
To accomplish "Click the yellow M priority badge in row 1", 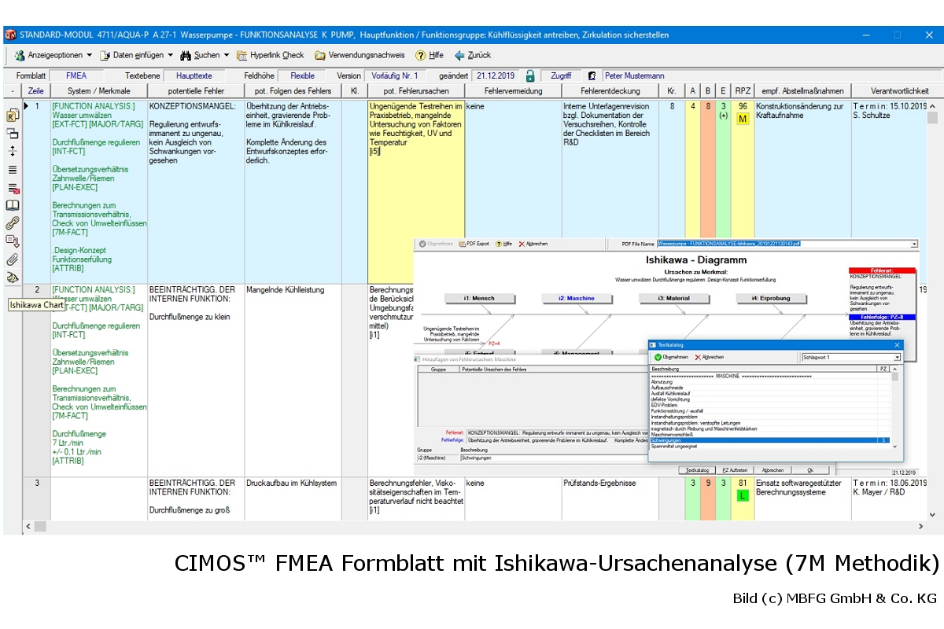I will [x=743, y=119].
